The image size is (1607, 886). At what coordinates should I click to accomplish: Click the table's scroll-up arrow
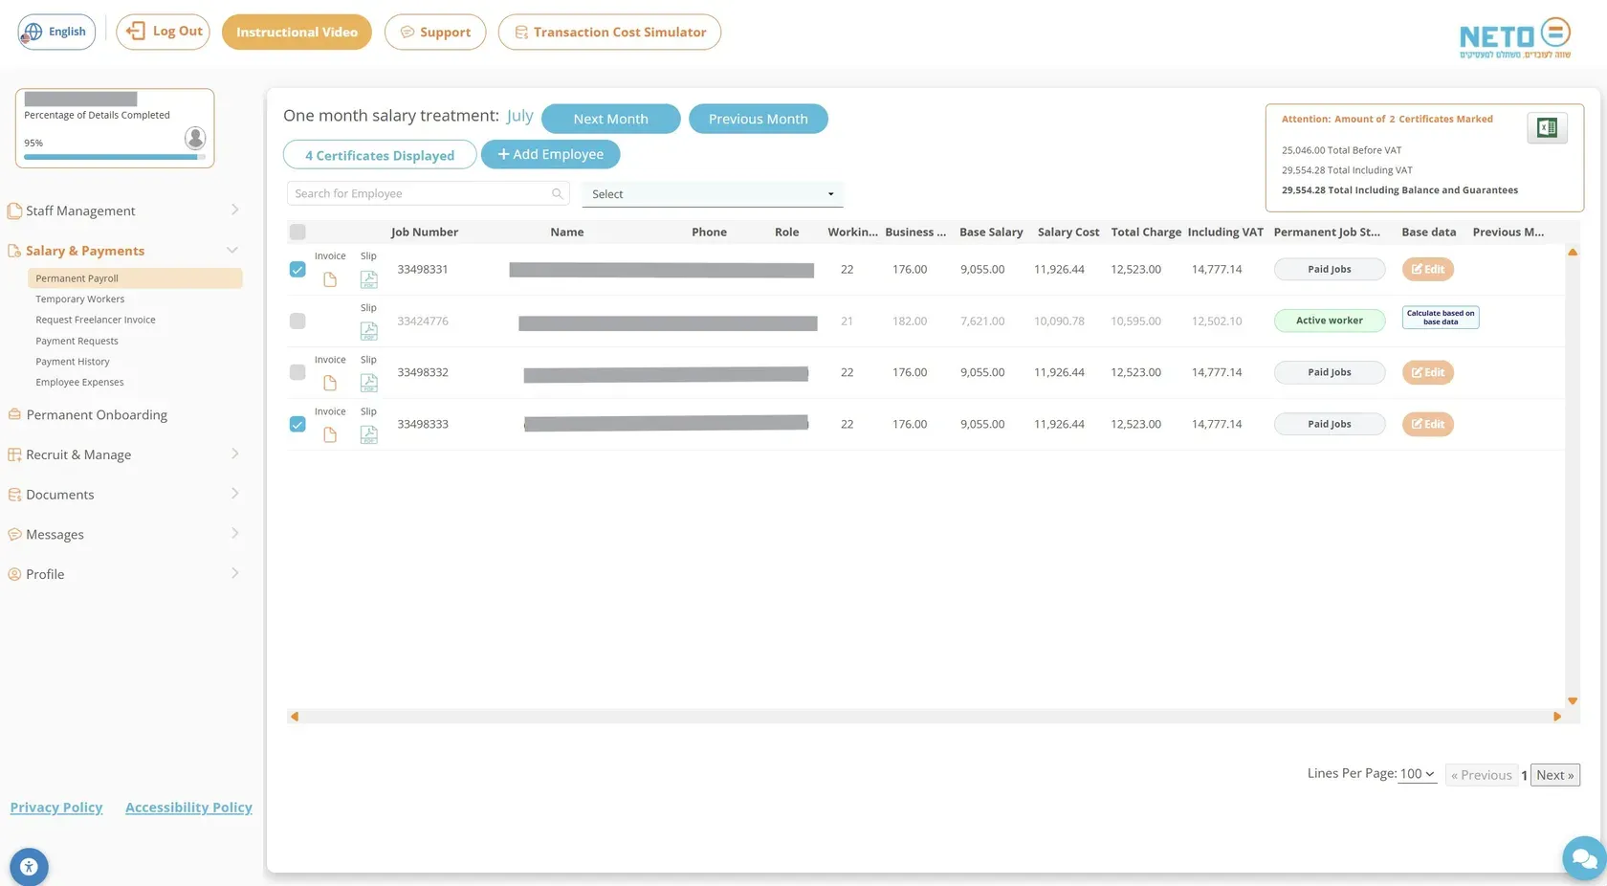click(1573, 253)
